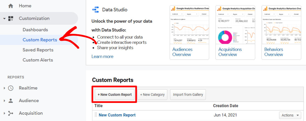
Task: Open the Dashboards menu item
Action: pyautogui.click(x=35, y=30)
